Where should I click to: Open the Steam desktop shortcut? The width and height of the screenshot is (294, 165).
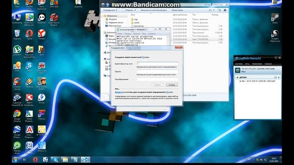click(x=275, y=18)
